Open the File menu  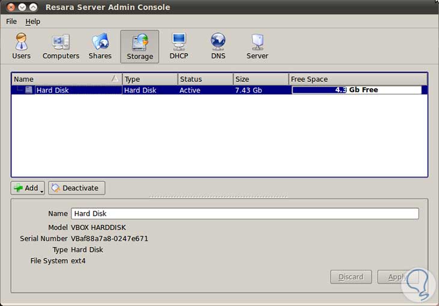(x=11, y=22)
